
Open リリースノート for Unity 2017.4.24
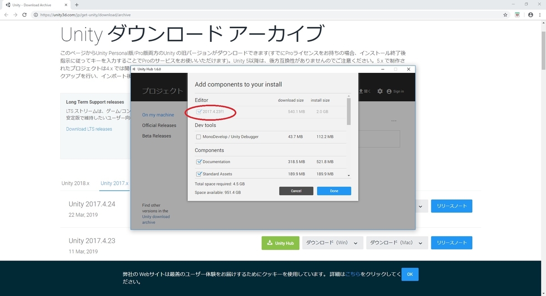452,206
